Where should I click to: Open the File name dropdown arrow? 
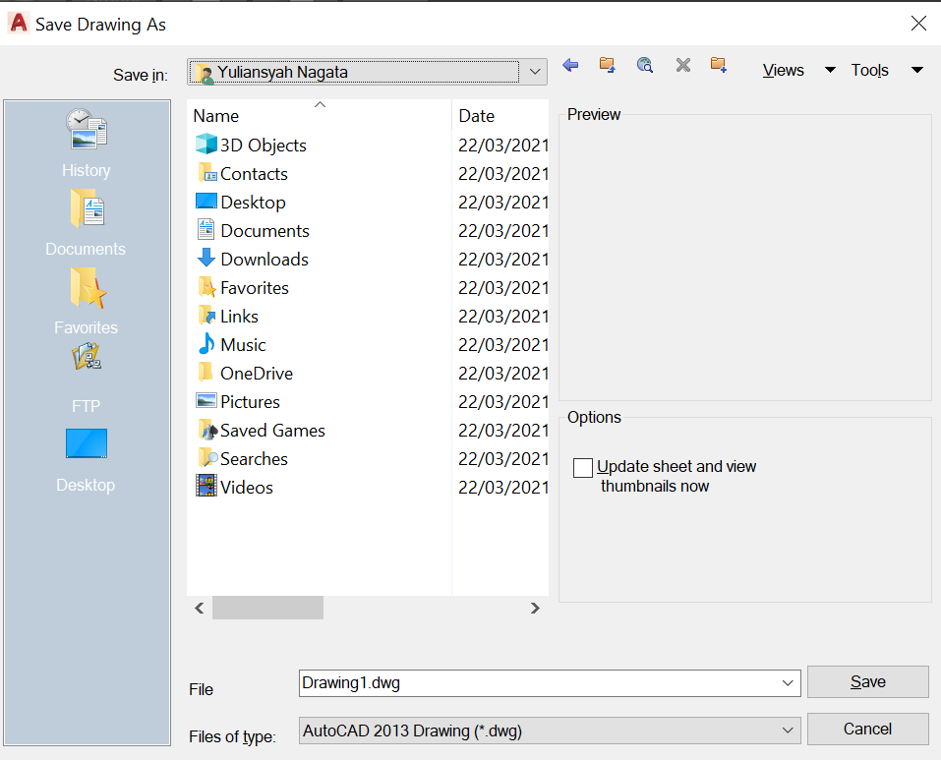(x=788, y=683)
